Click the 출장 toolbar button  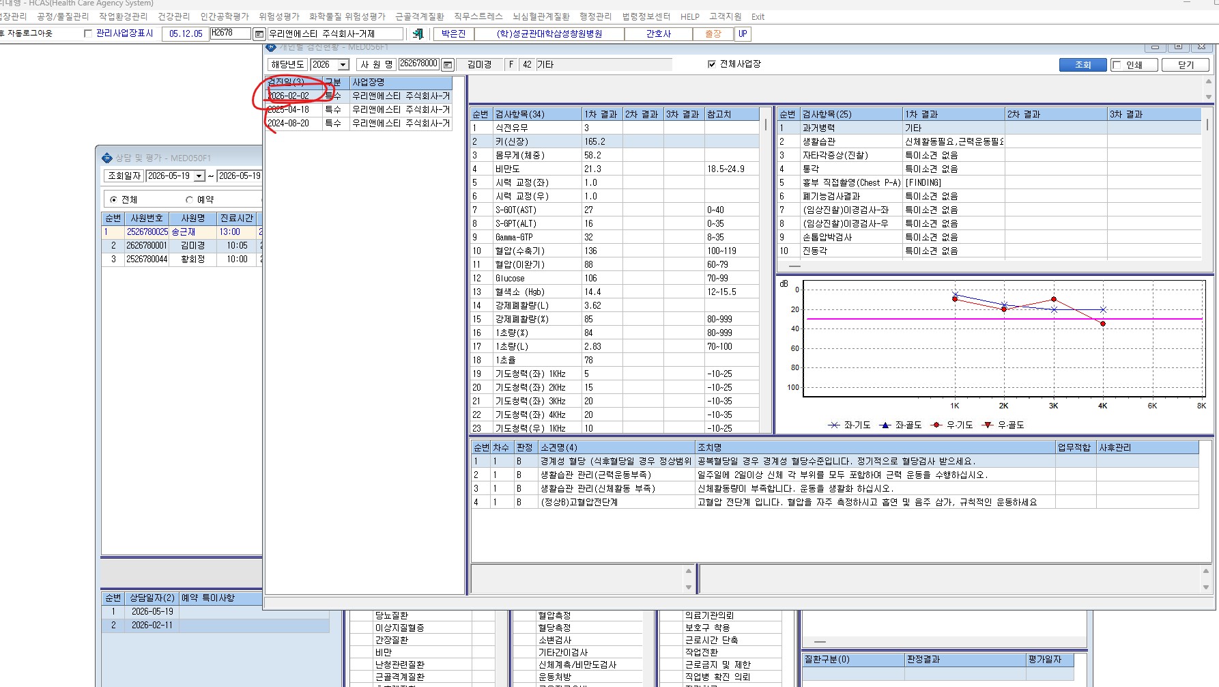coord(713,33)
